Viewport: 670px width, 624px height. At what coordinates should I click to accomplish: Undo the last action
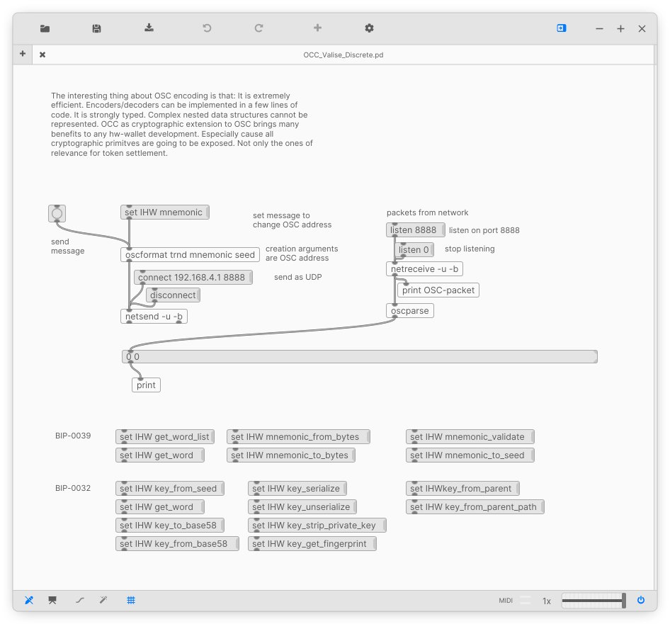click(207, 28)
